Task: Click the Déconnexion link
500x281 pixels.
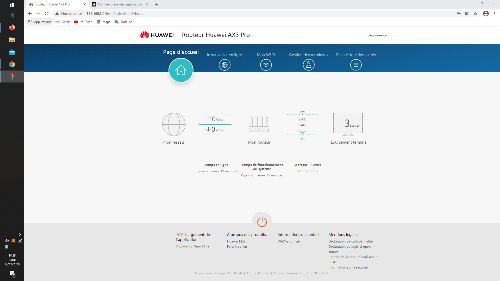Action: 377,35
